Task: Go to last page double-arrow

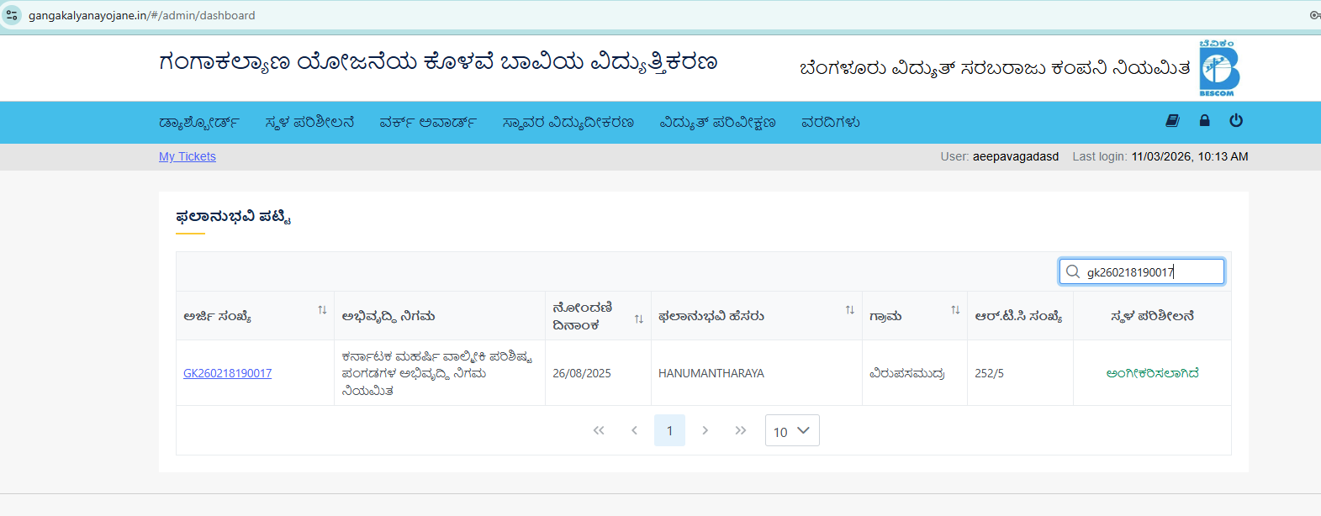Action: pos(740,430)
